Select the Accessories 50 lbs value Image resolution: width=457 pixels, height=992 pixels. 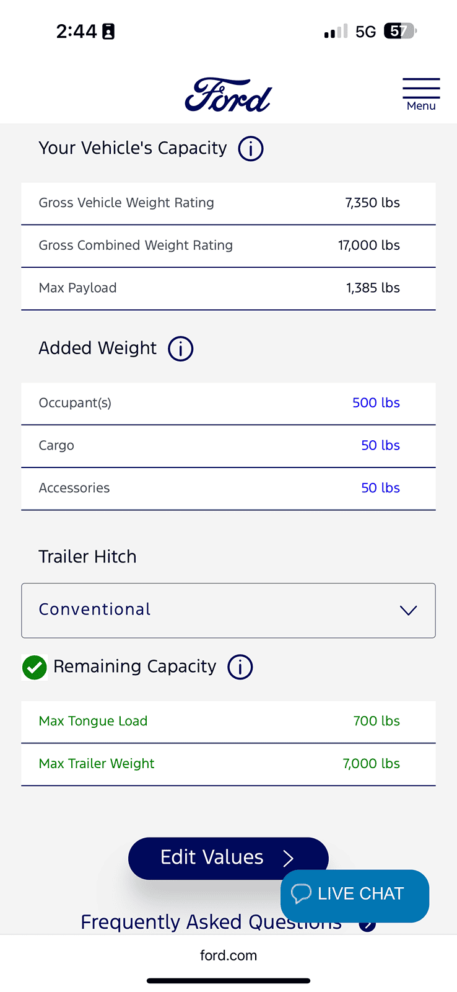[x=380, y=488]
